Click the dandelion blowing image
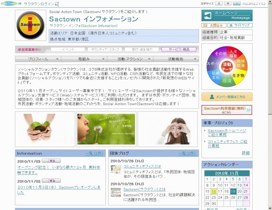Viewport: 272px width, 210px height. (106, 129)
